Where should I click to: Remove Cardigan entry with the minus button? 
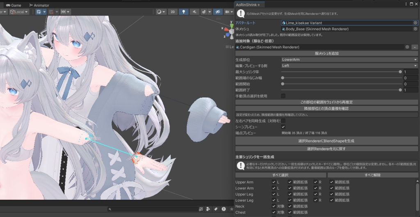(x=415, y=47)
